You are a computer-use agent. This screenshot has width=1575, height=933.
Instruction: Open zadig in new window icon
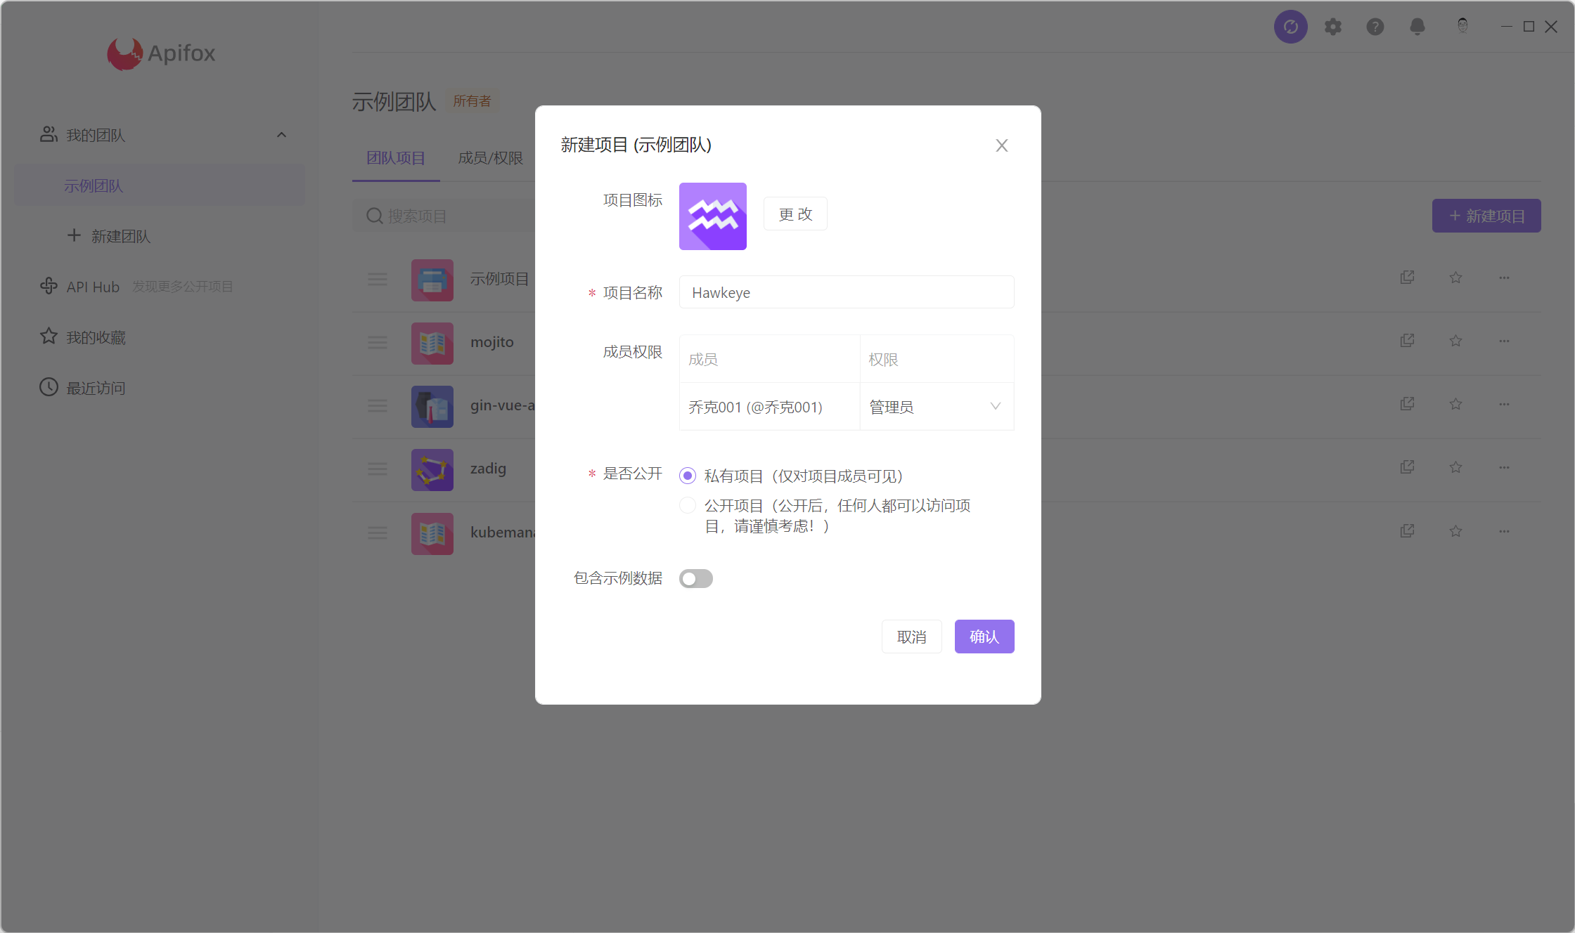click(1407, 467)
